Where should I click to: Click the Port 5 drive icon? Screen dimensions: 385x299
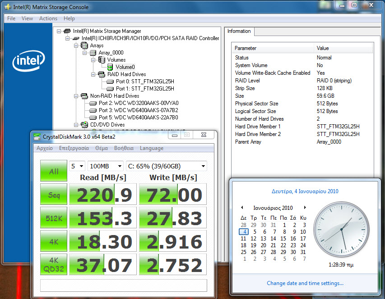93,118
